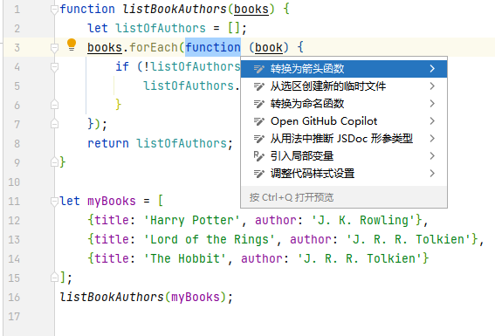Collapse the listBookAuthors function fold on line 1

coord(54,10)
